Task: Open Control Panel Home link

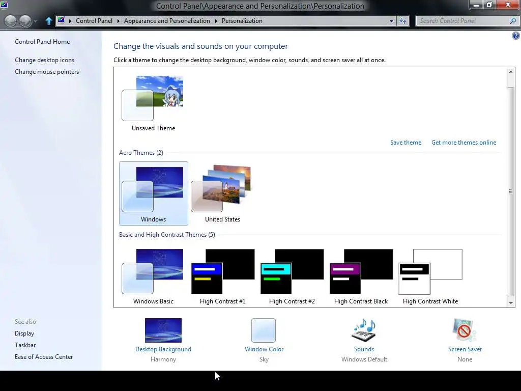Action: 42,42
